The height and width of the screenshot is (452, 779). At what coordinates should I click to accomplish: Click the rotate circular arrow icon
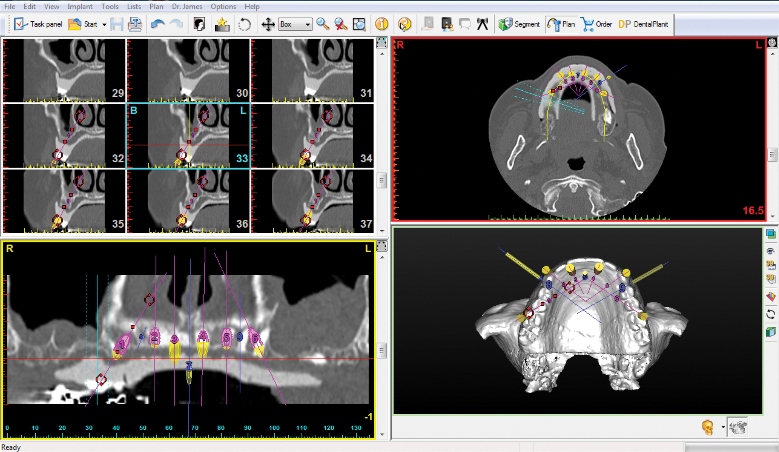pyautogui.click(x=244, y=24)
